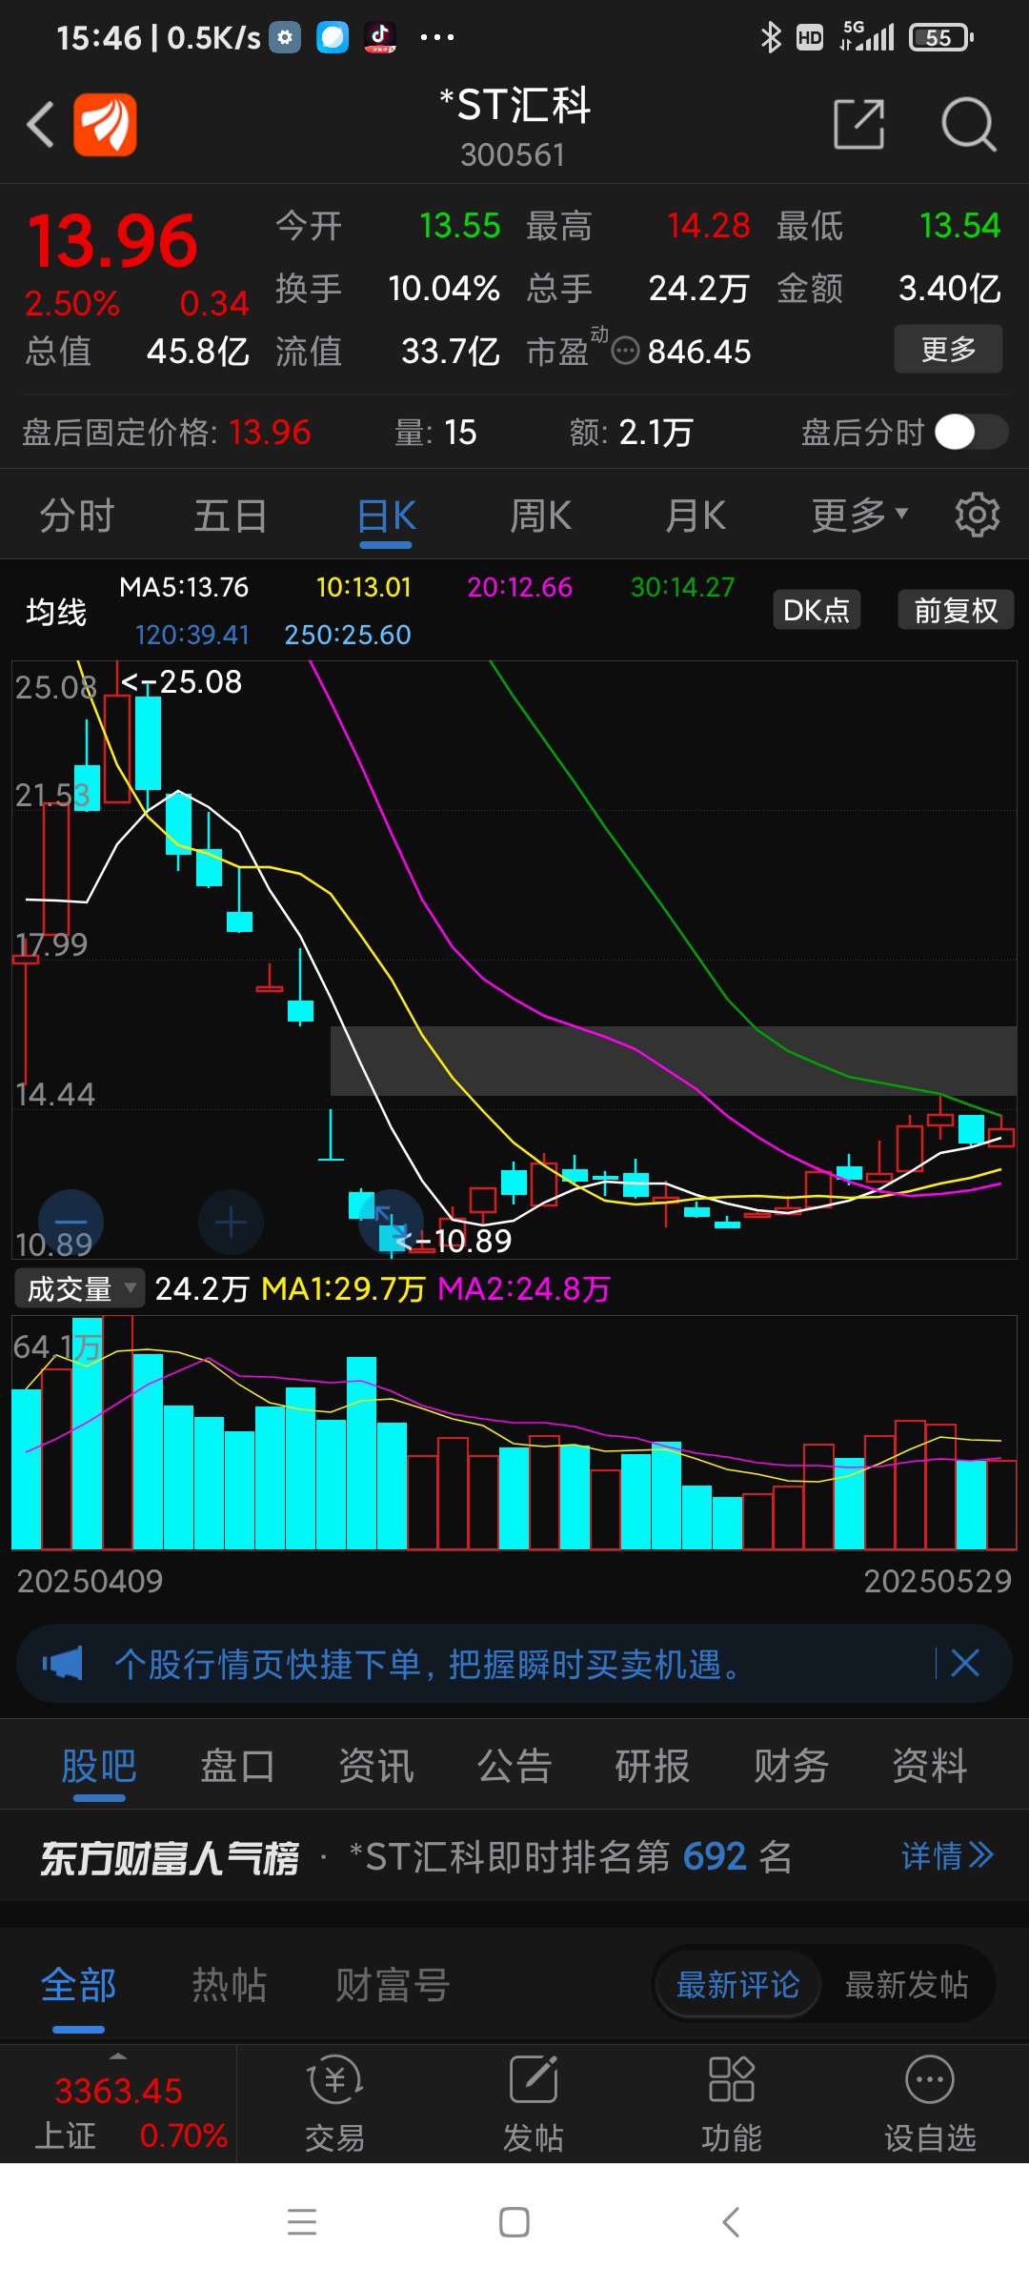Tap the dynamic P/E info icon
1029x2287 pixels.
point(625,352)
